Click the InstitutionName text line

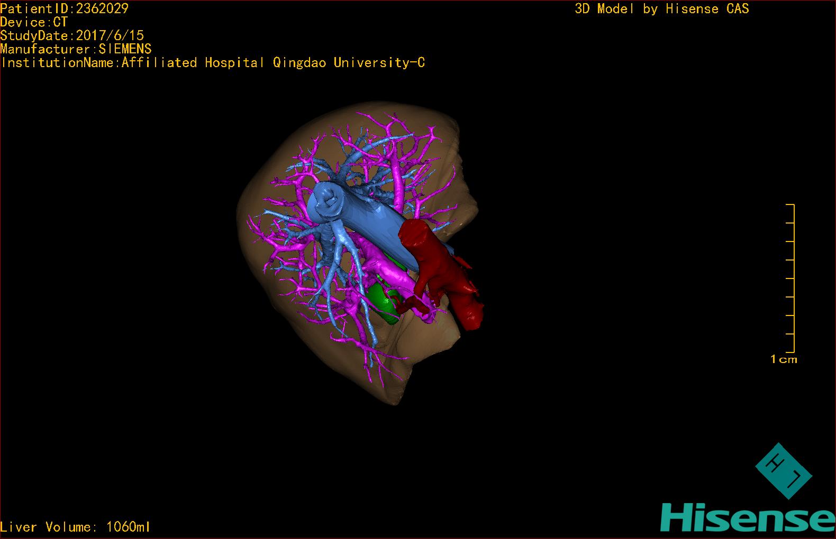click(213, 63)
